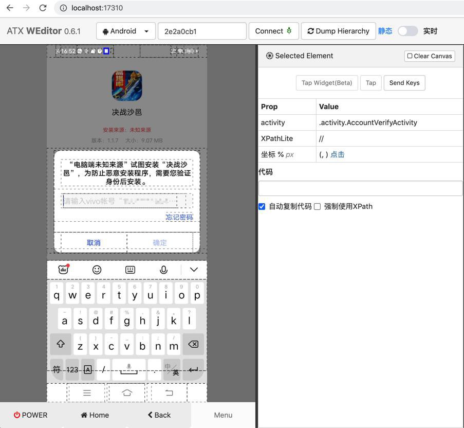Tap the q key on the keyboard
The image size is (464, 428).
(x=57, y=293)
